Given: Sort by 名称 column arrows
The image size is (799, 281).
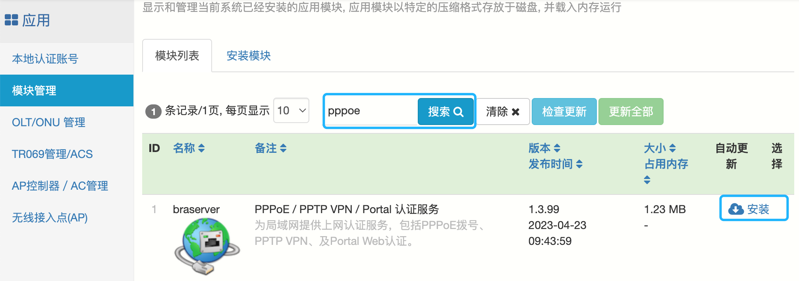Looking at the screenshot, I should tap(201, 148).
